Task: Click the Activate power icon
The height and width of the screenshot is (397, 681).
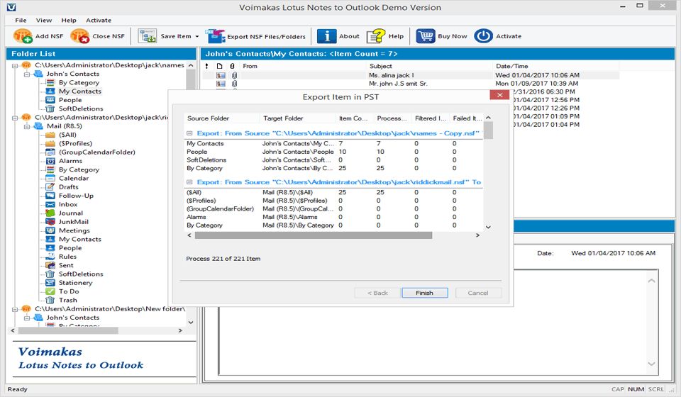Action: (483, 36)
